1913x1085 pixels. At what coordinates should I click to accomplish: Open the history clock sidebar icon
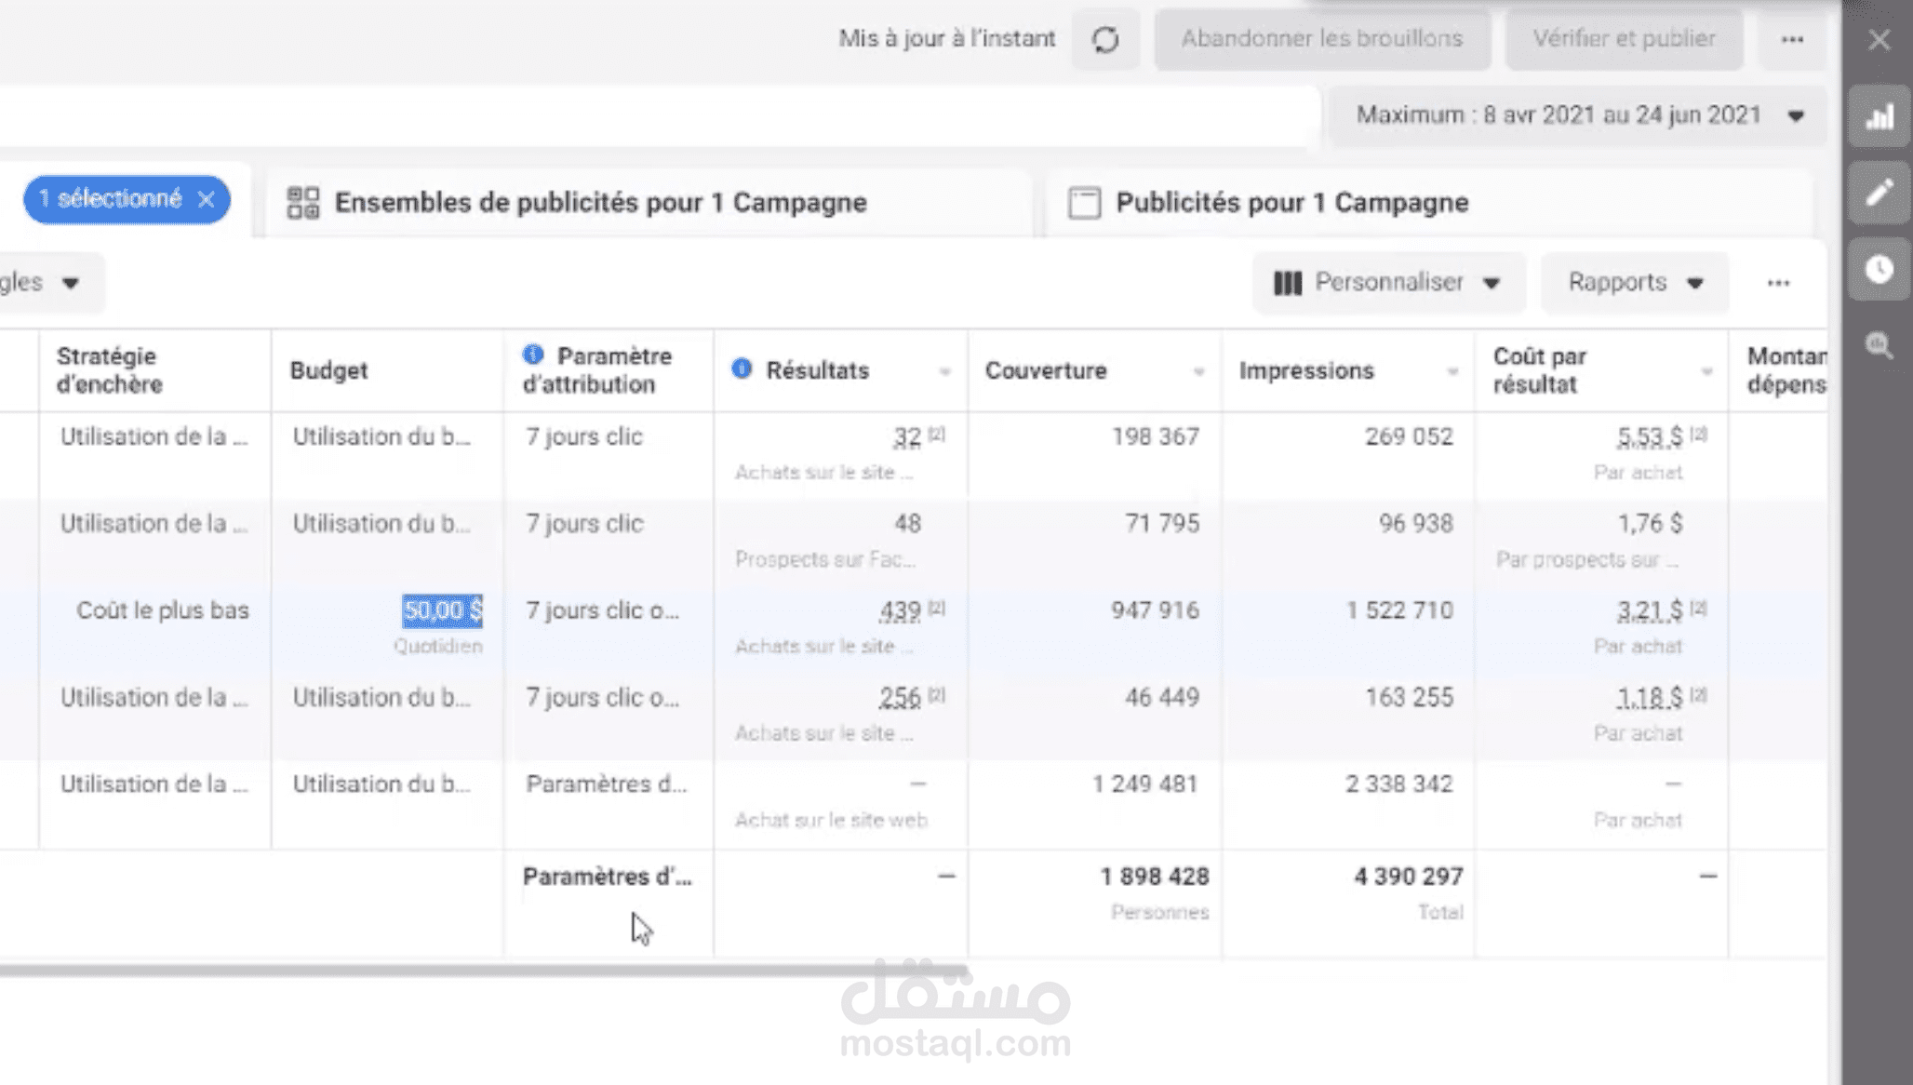coord(1880,269)
